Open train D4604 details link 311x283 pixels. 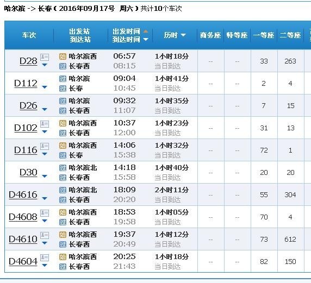pyautogui.click(x=23, y=261)
